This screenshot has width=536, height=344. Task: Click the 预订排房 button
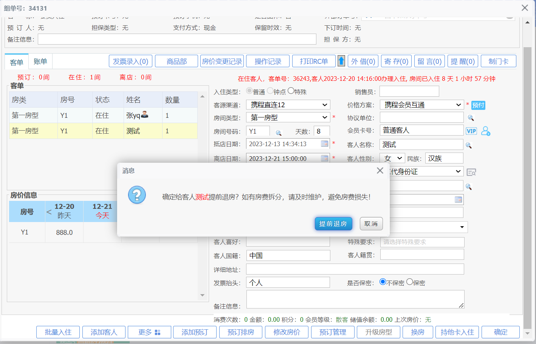(241, 332)
